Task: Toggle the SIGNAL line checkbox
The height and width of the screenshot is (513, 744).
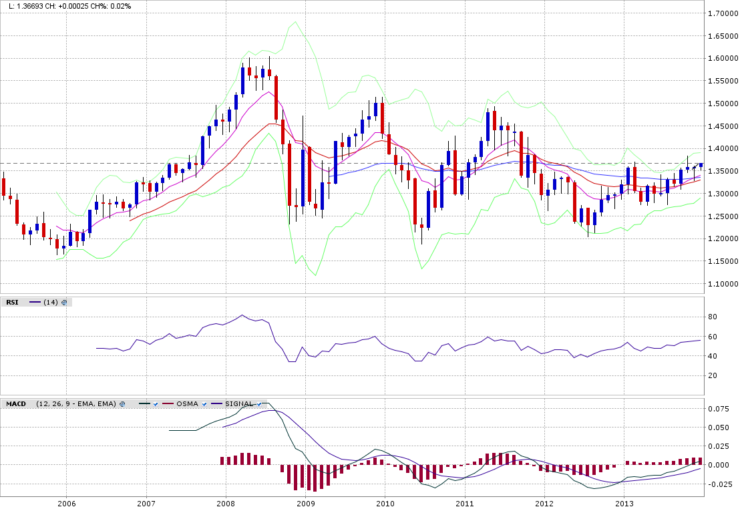Action: pos(259,404)
